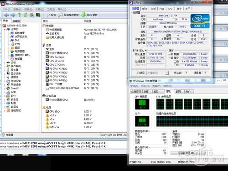This screenshot has height=171, width=228.
Task: Switch to the 关于 about tab in CPU-Z
Action: [188, 9]
